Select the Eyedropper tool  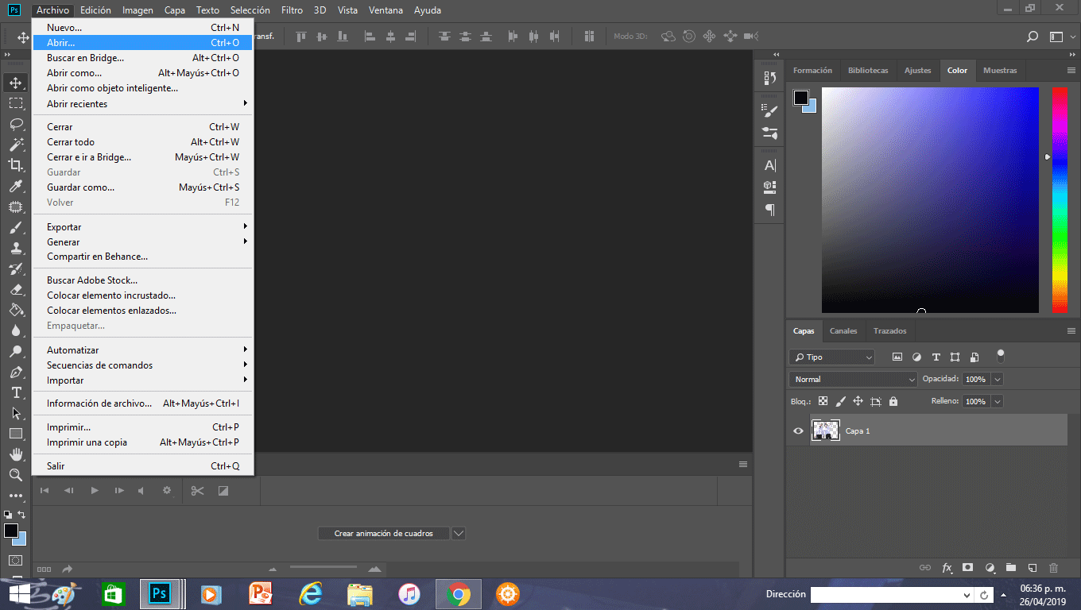pyautogui.click(x=15, y=187)
